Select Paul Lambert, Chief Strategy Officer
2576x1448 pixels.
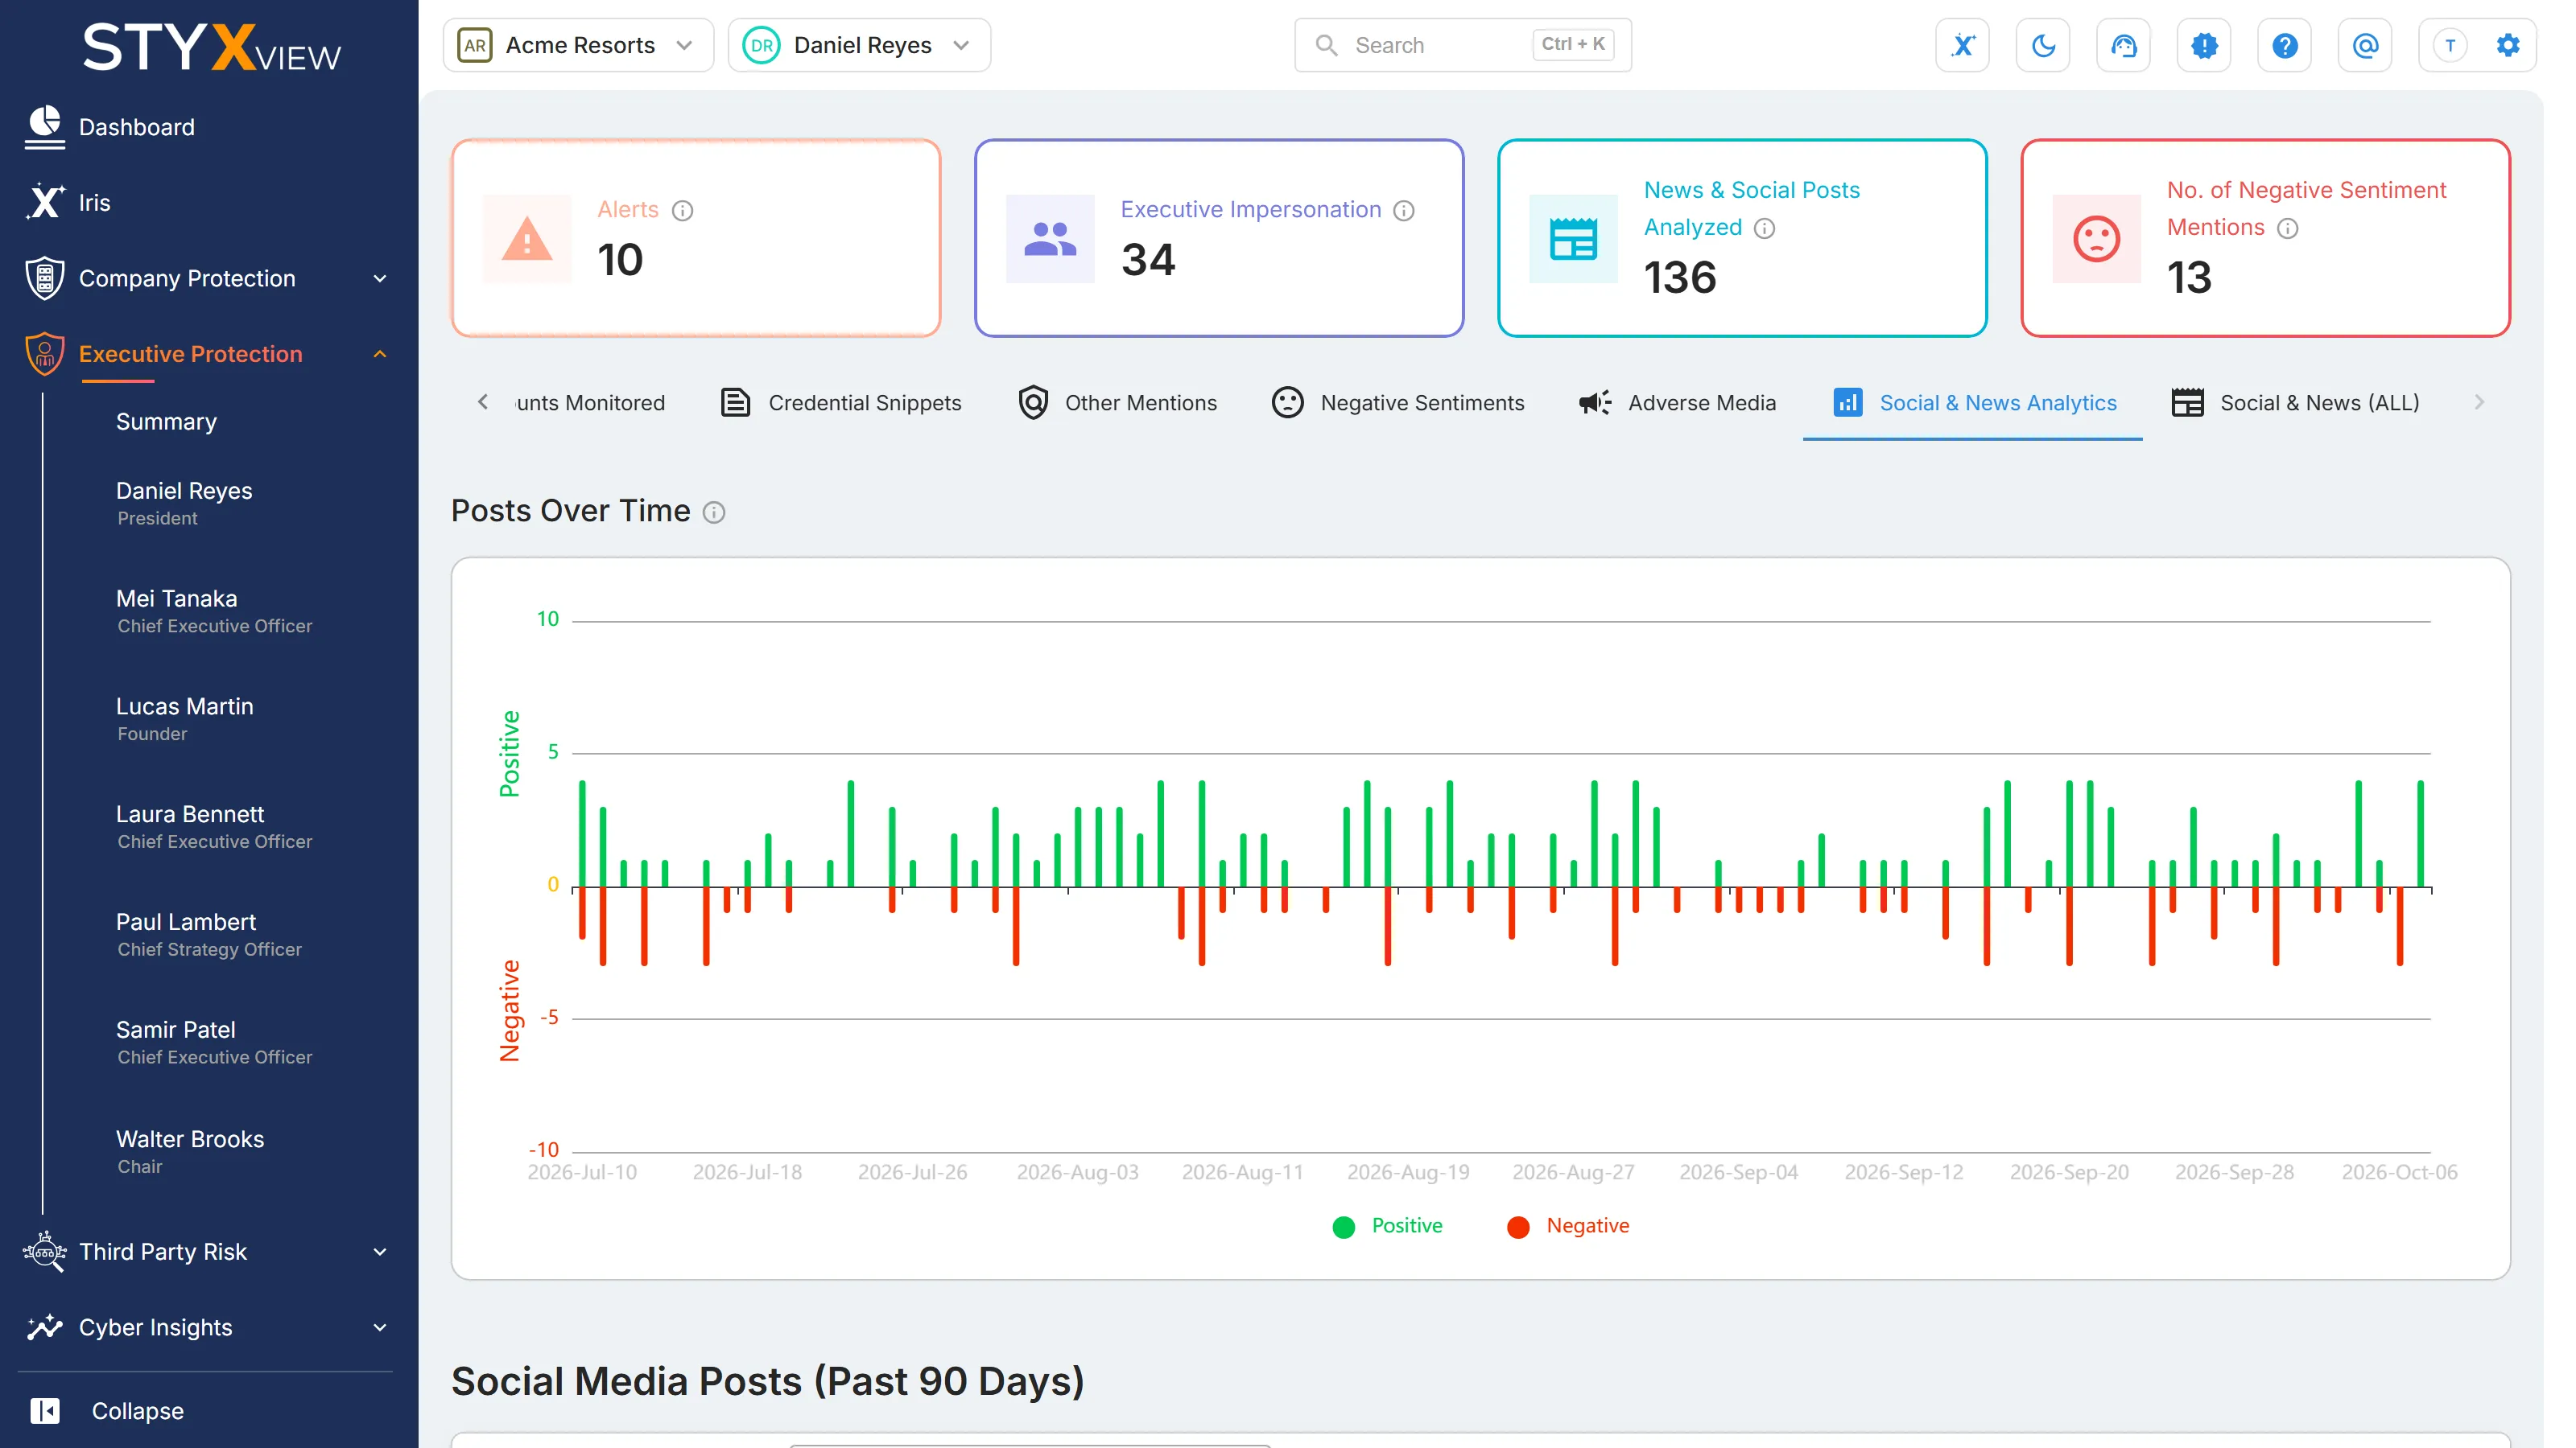click(208, 934)
